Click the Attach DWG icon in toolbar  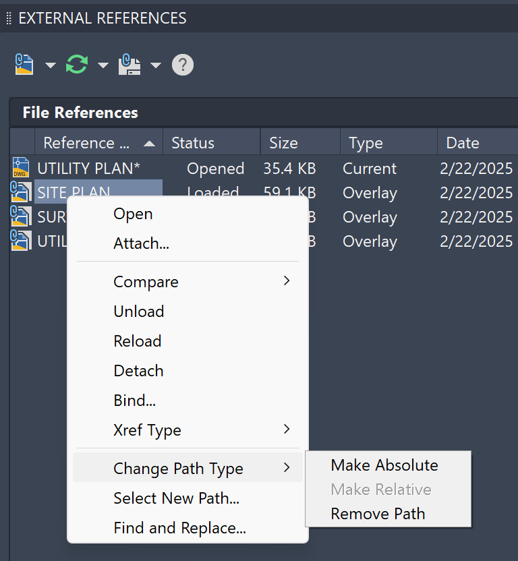coord(24,65)
